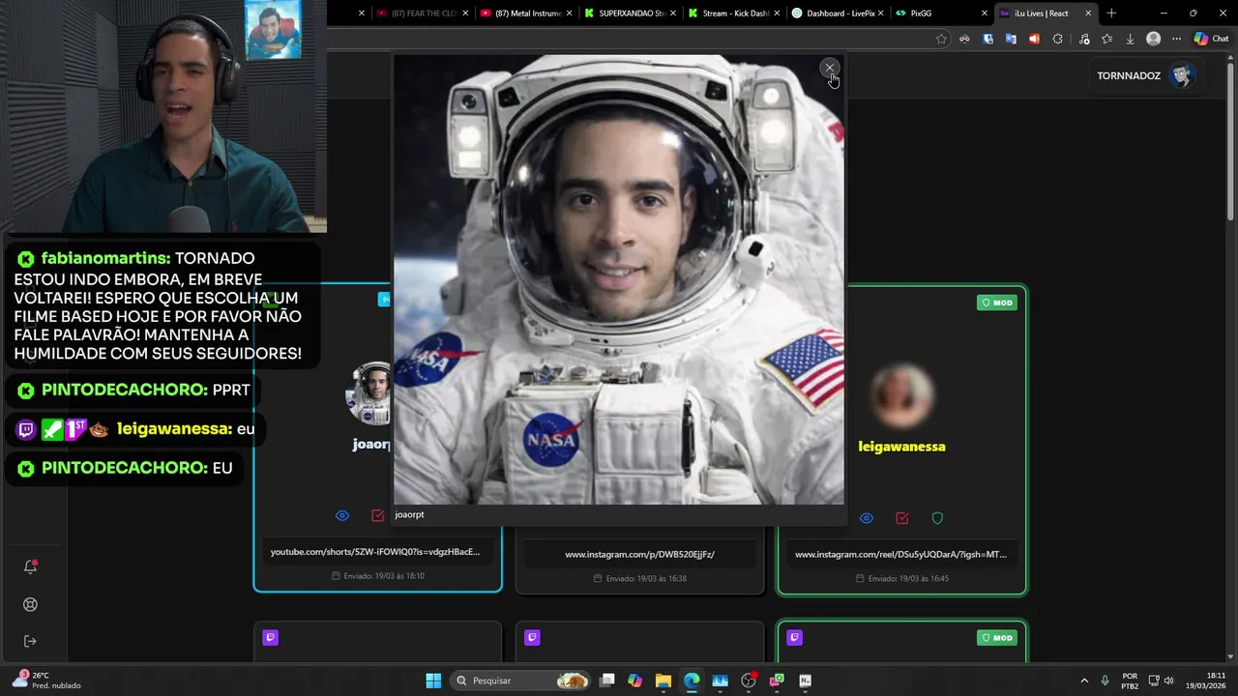Switch to Dashboard - LivePix tab
Image resolution: width=1238 pixels, height=696 pixels.
click(837, 14)
